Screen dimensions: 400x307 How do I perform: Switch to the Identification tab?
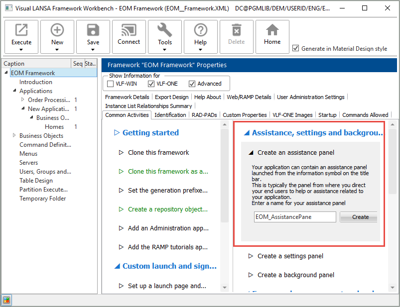pos(170,115)
